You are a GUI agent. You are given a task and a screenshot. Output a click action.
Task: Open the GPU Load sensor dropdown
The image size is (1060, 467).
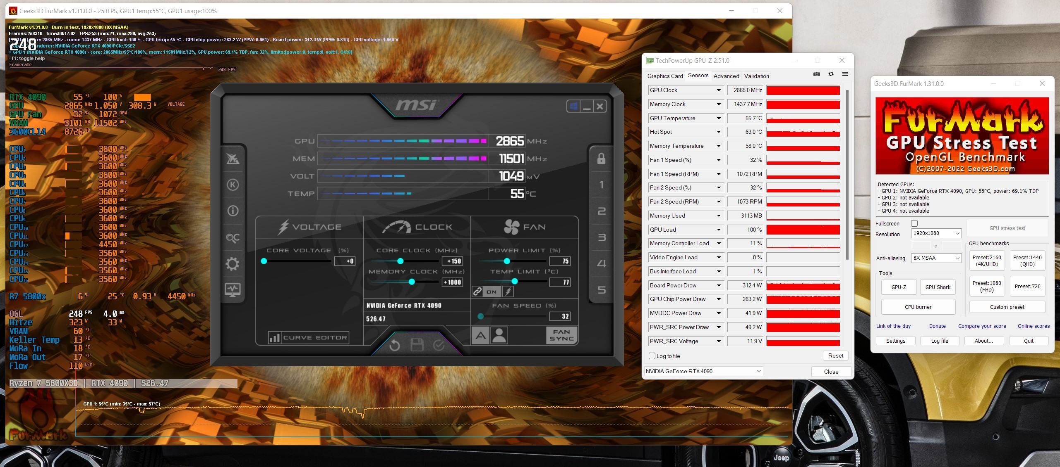click(719, 230)
